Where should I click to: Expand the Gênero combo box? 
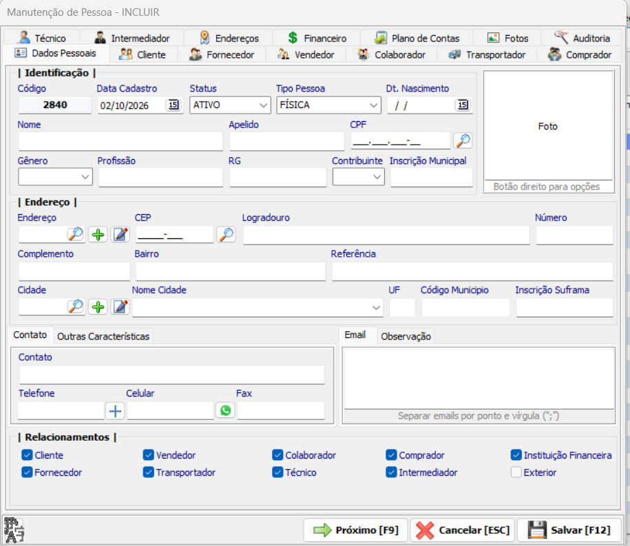click(x=55, y=177)
